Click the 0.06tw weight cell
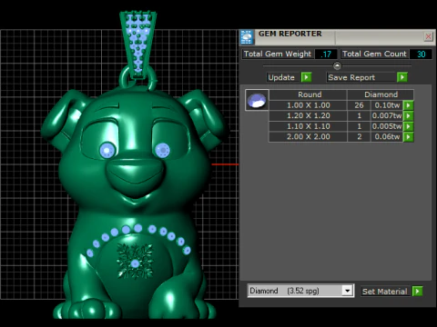Image resolution: width=437 pixels, height=327 pixels. [x=387, y=137]
